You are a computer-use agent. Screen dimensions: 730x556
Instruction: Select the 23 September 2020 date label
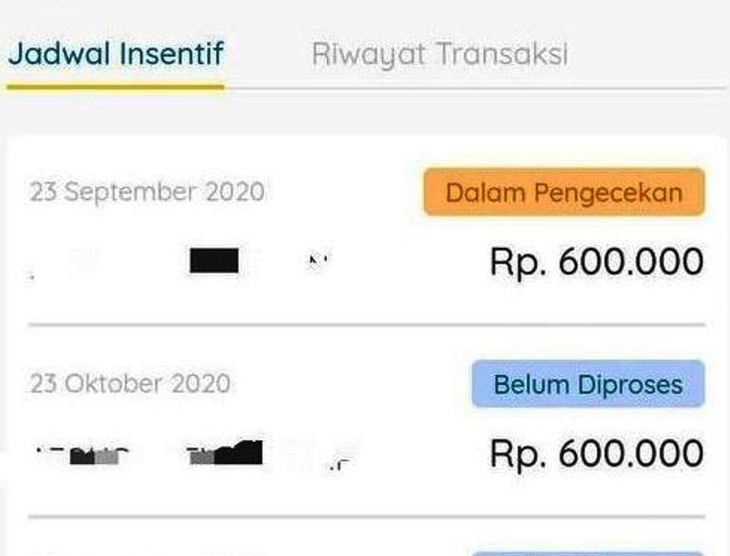tap(147, 192)
